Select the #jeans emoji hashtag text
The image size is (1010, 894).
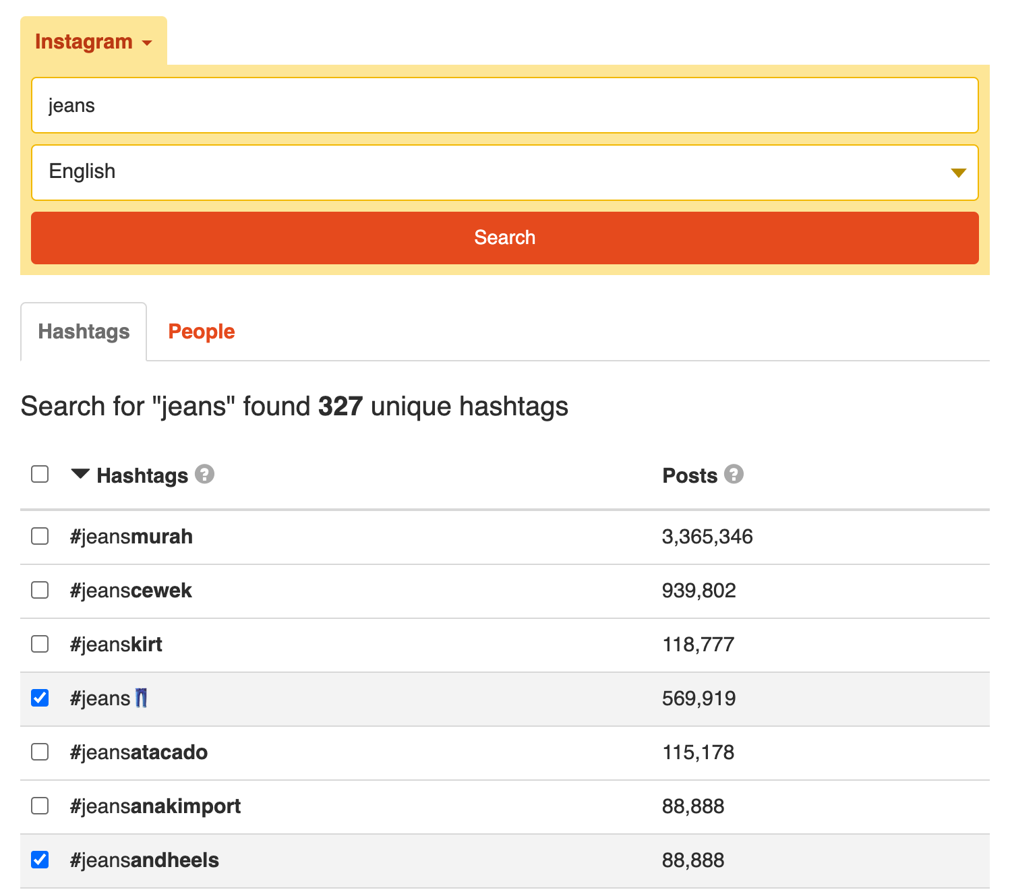point(109,698)
